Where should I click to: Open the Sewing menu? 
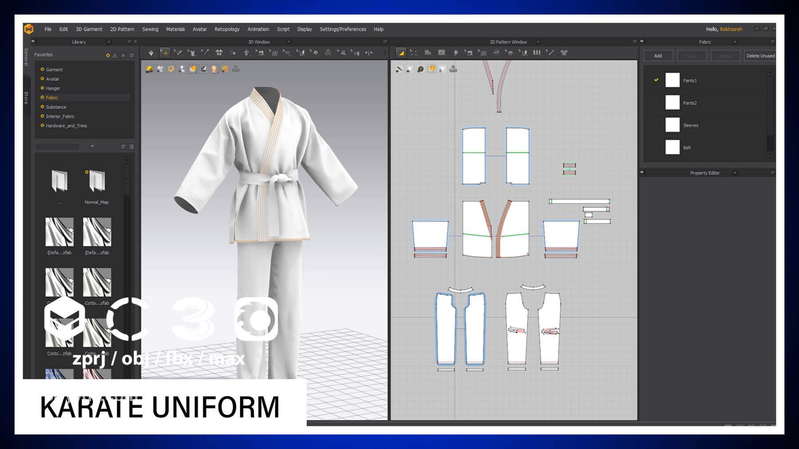150,29
